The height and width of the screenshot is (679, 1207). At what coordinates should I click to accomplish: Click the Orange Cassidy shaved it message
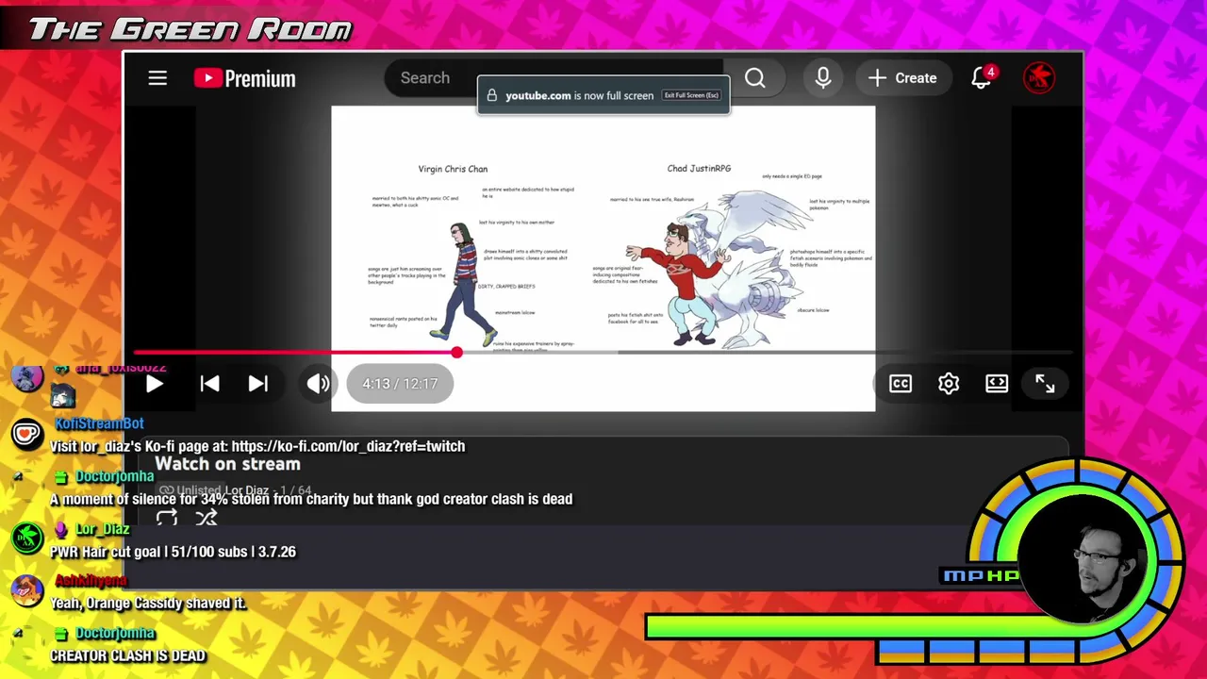point(148,604)
